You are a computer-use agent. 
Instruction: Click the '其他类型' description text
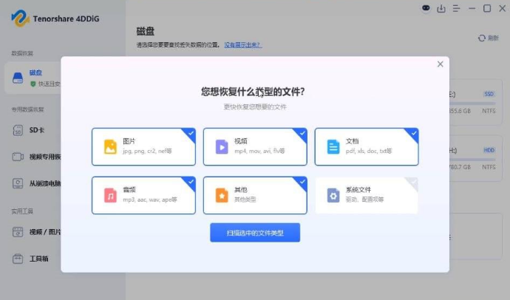point(245,200)
